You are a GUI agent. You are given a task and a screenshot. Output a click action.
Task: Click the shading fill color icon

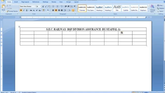tap(69, 10)
